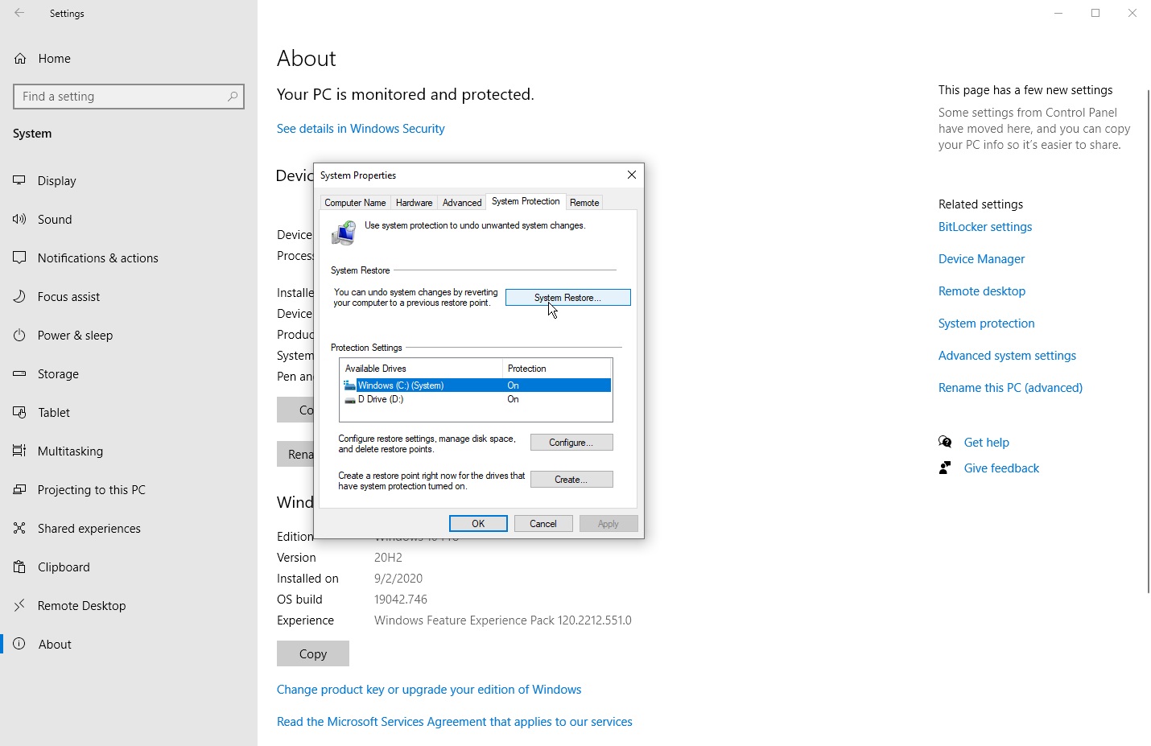
Task: Click the Create... restore point button
Action: (571, 480)
